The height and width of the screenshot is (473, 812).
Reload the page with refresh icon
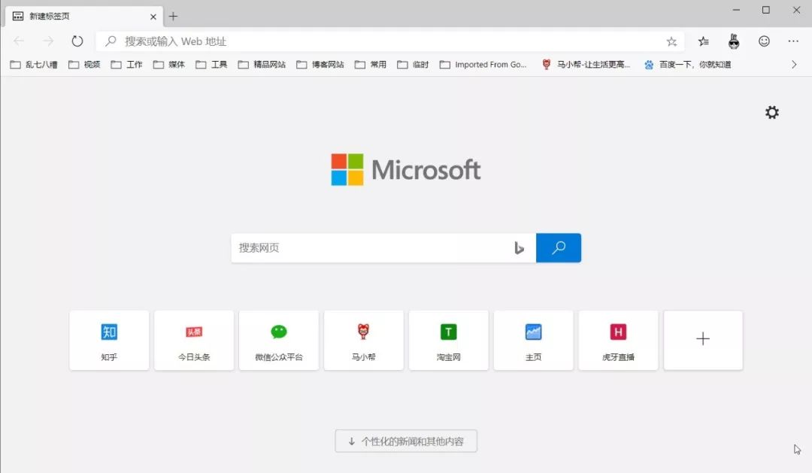(77, 41)
